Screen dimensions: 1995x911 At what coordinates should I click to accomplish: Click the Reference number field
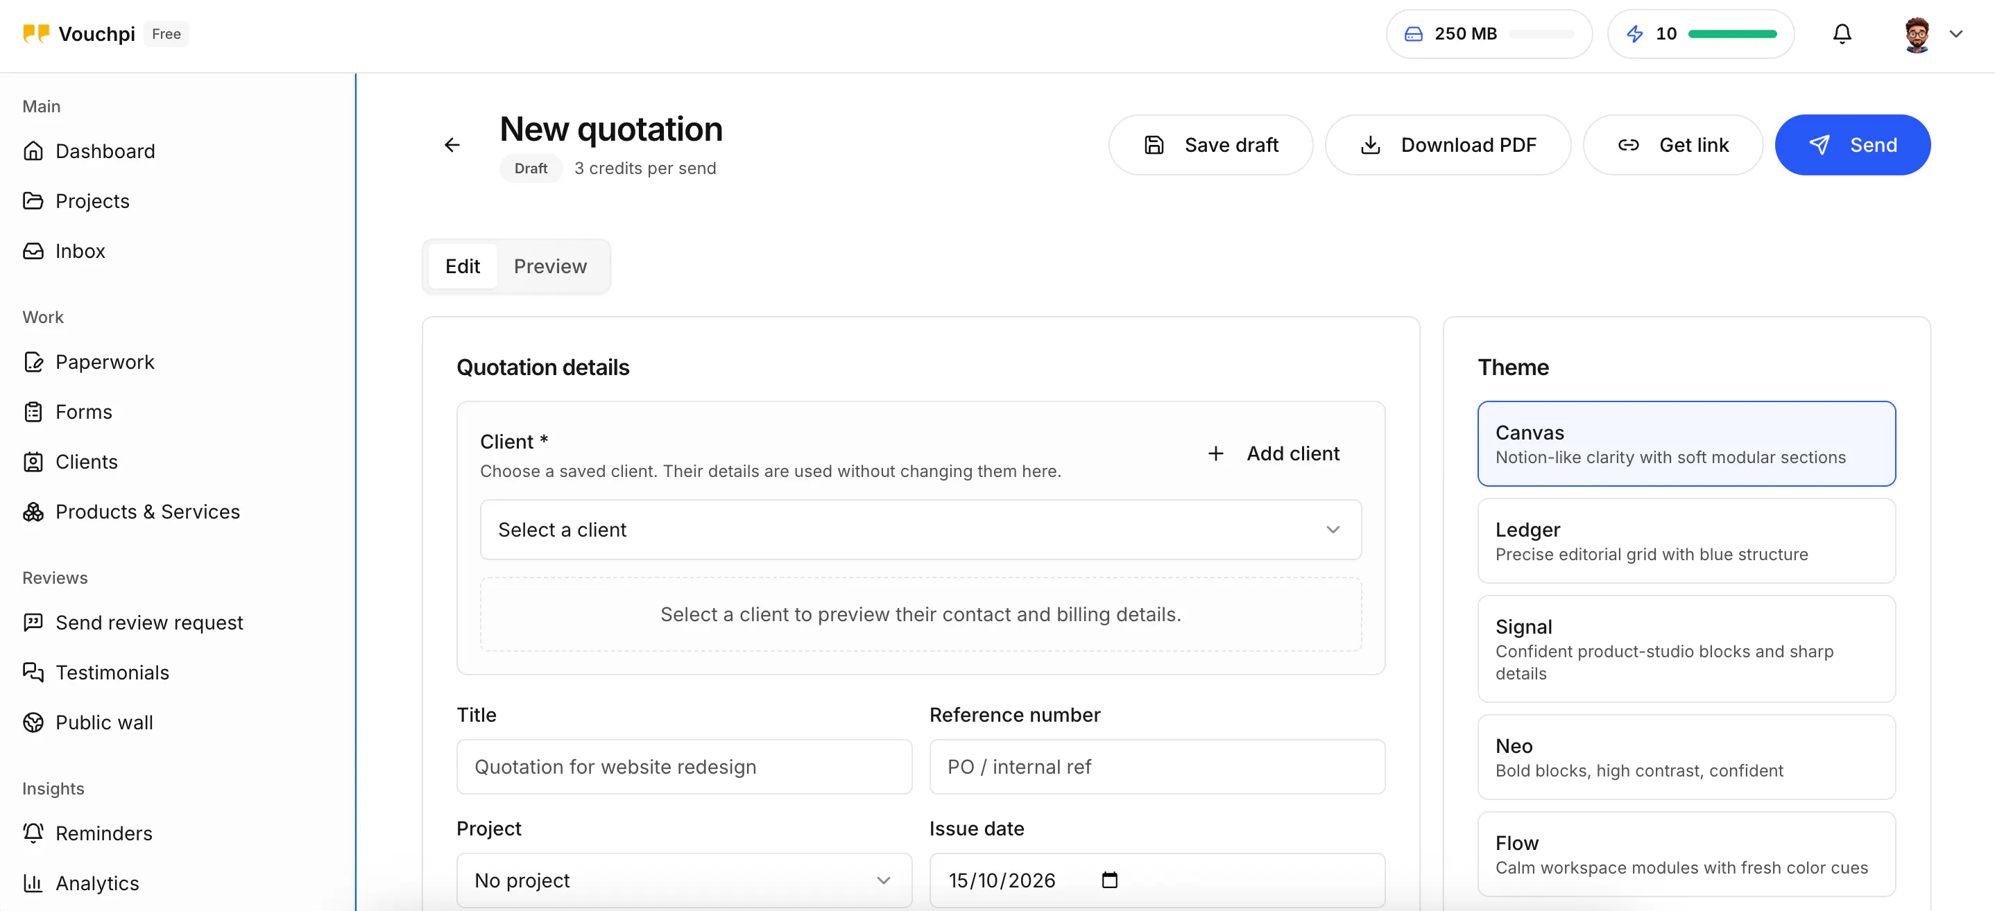point(1157,767)
